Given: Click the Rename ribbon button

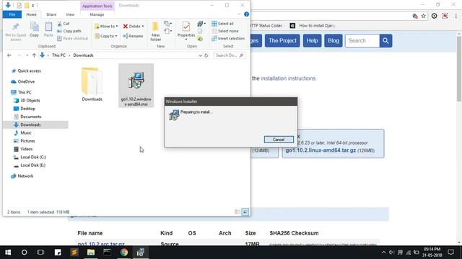Looking at the screenshot, I should [133, 36].
